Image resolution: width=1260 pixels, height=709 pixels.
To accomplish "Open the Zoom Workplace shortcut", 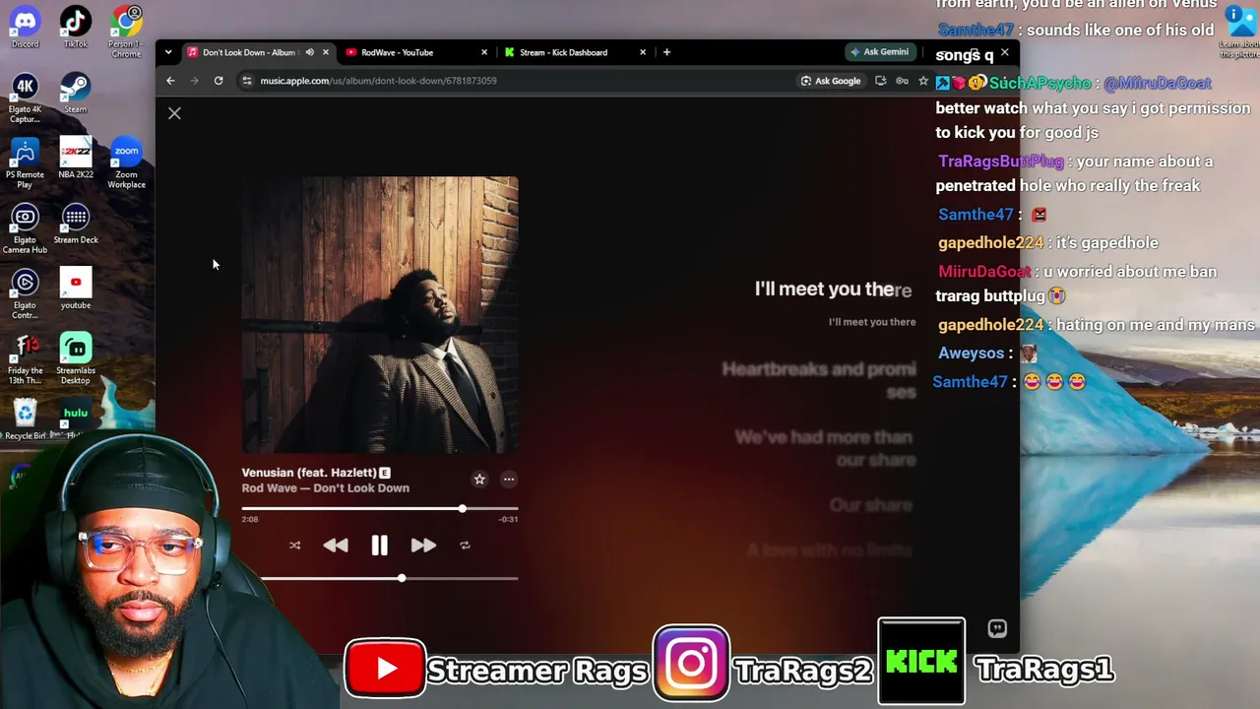I will [126, 162].
